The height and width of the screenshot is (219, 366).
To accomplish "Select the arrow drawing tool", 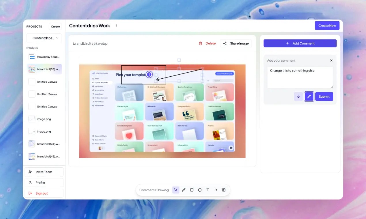I will coord(216,190).
